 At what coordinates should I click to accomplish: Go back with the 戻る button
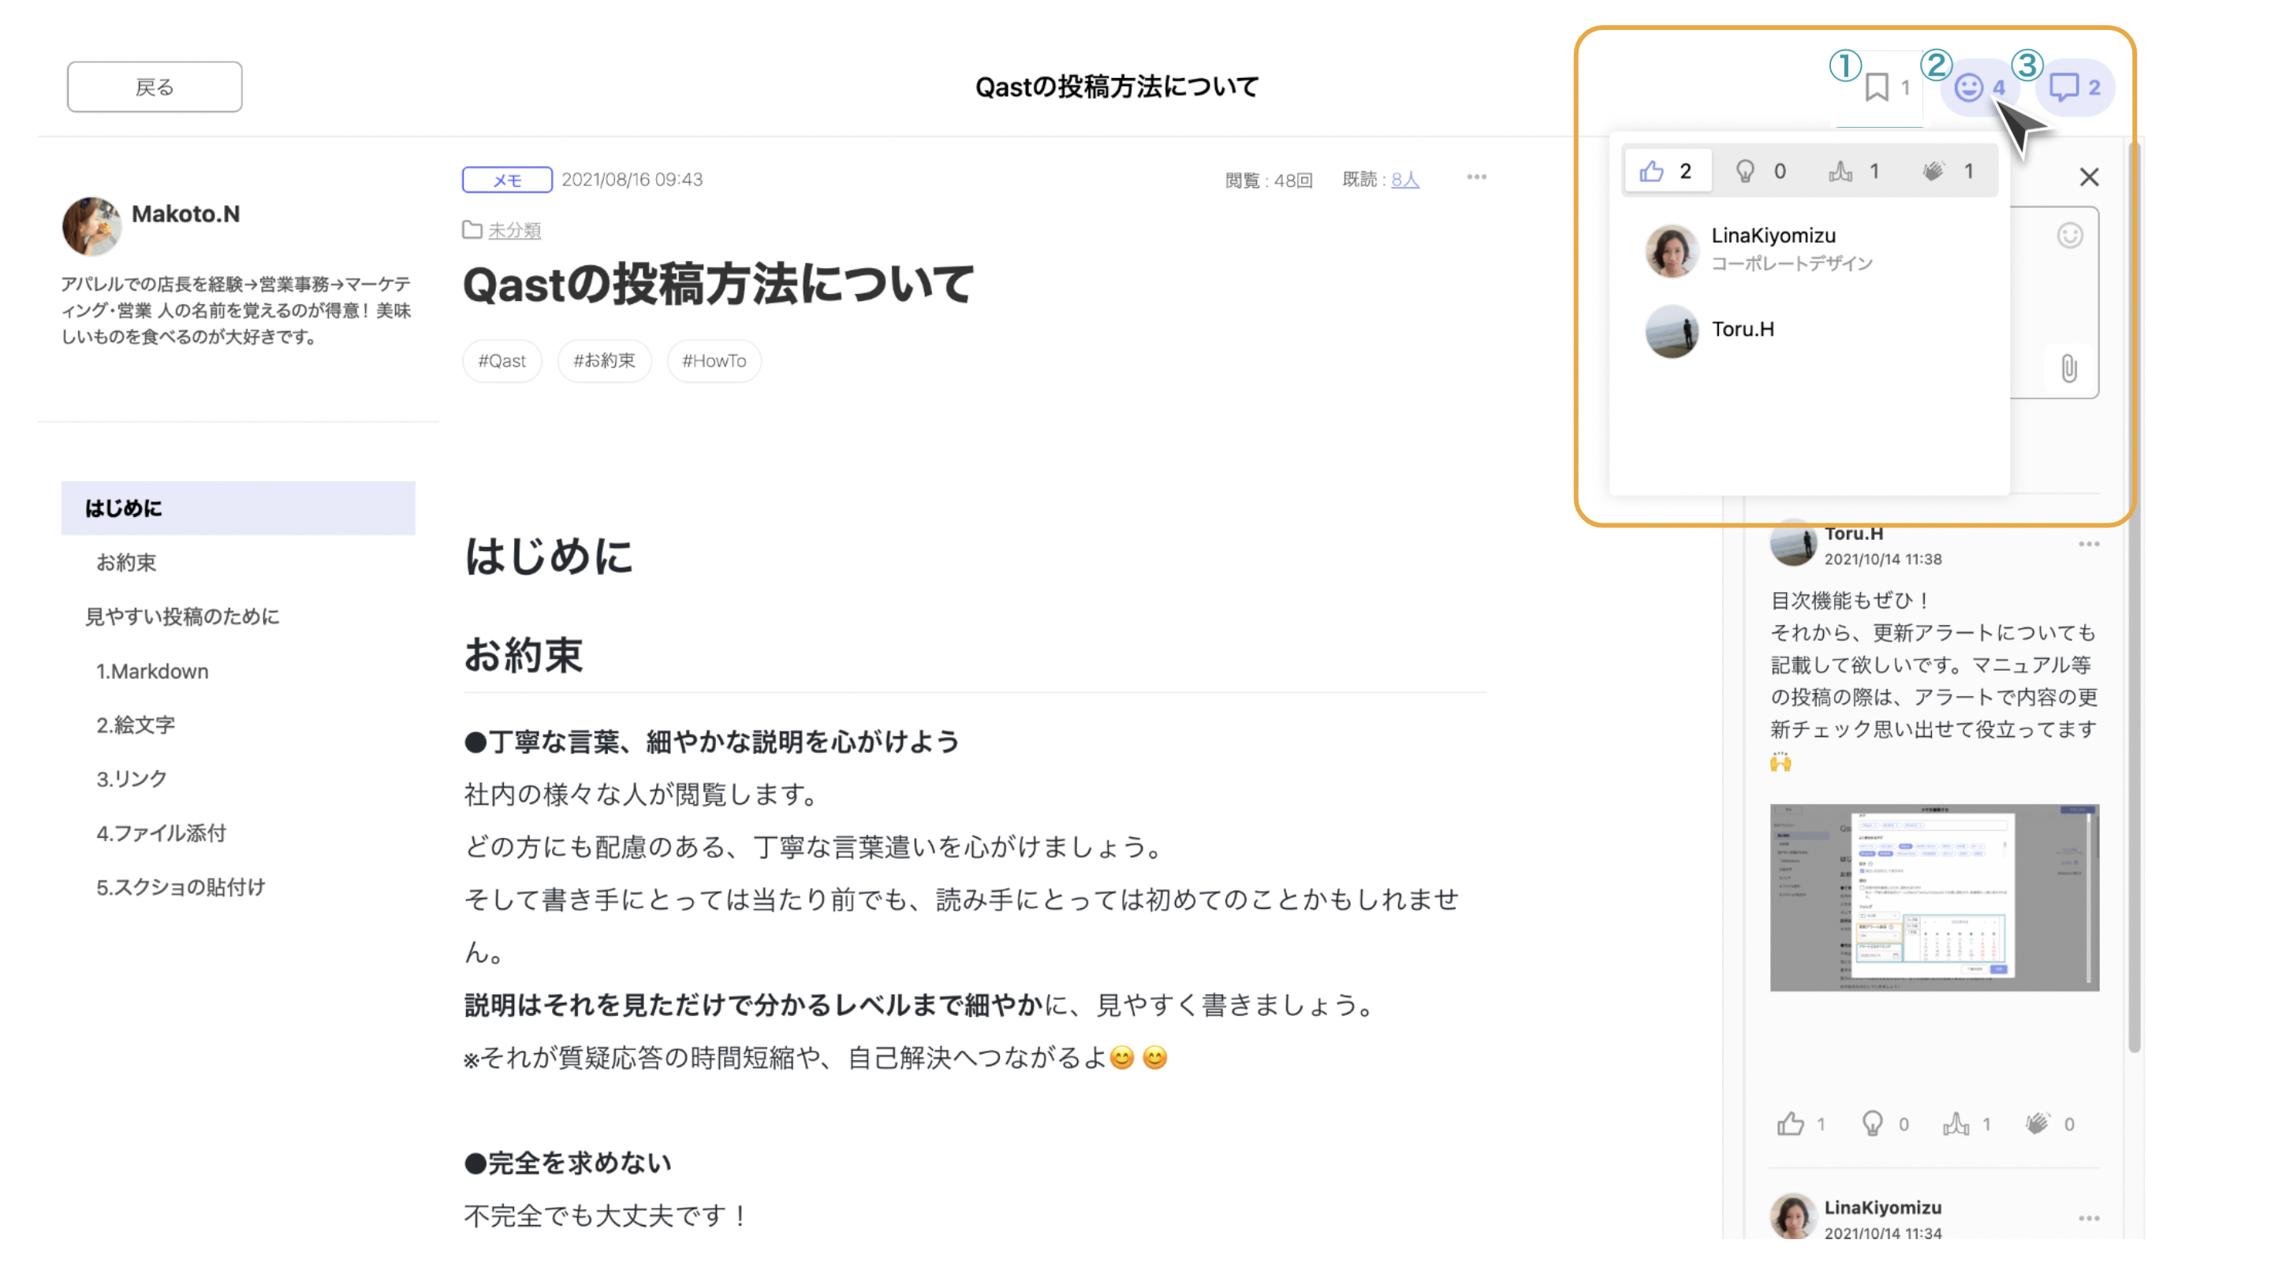(155, 87)
